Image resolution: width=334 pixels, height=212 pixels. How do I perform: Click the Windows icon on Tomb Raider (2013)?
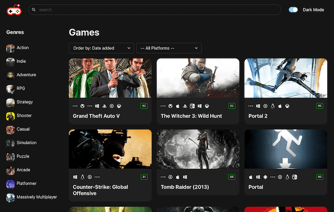coord(185,177)
